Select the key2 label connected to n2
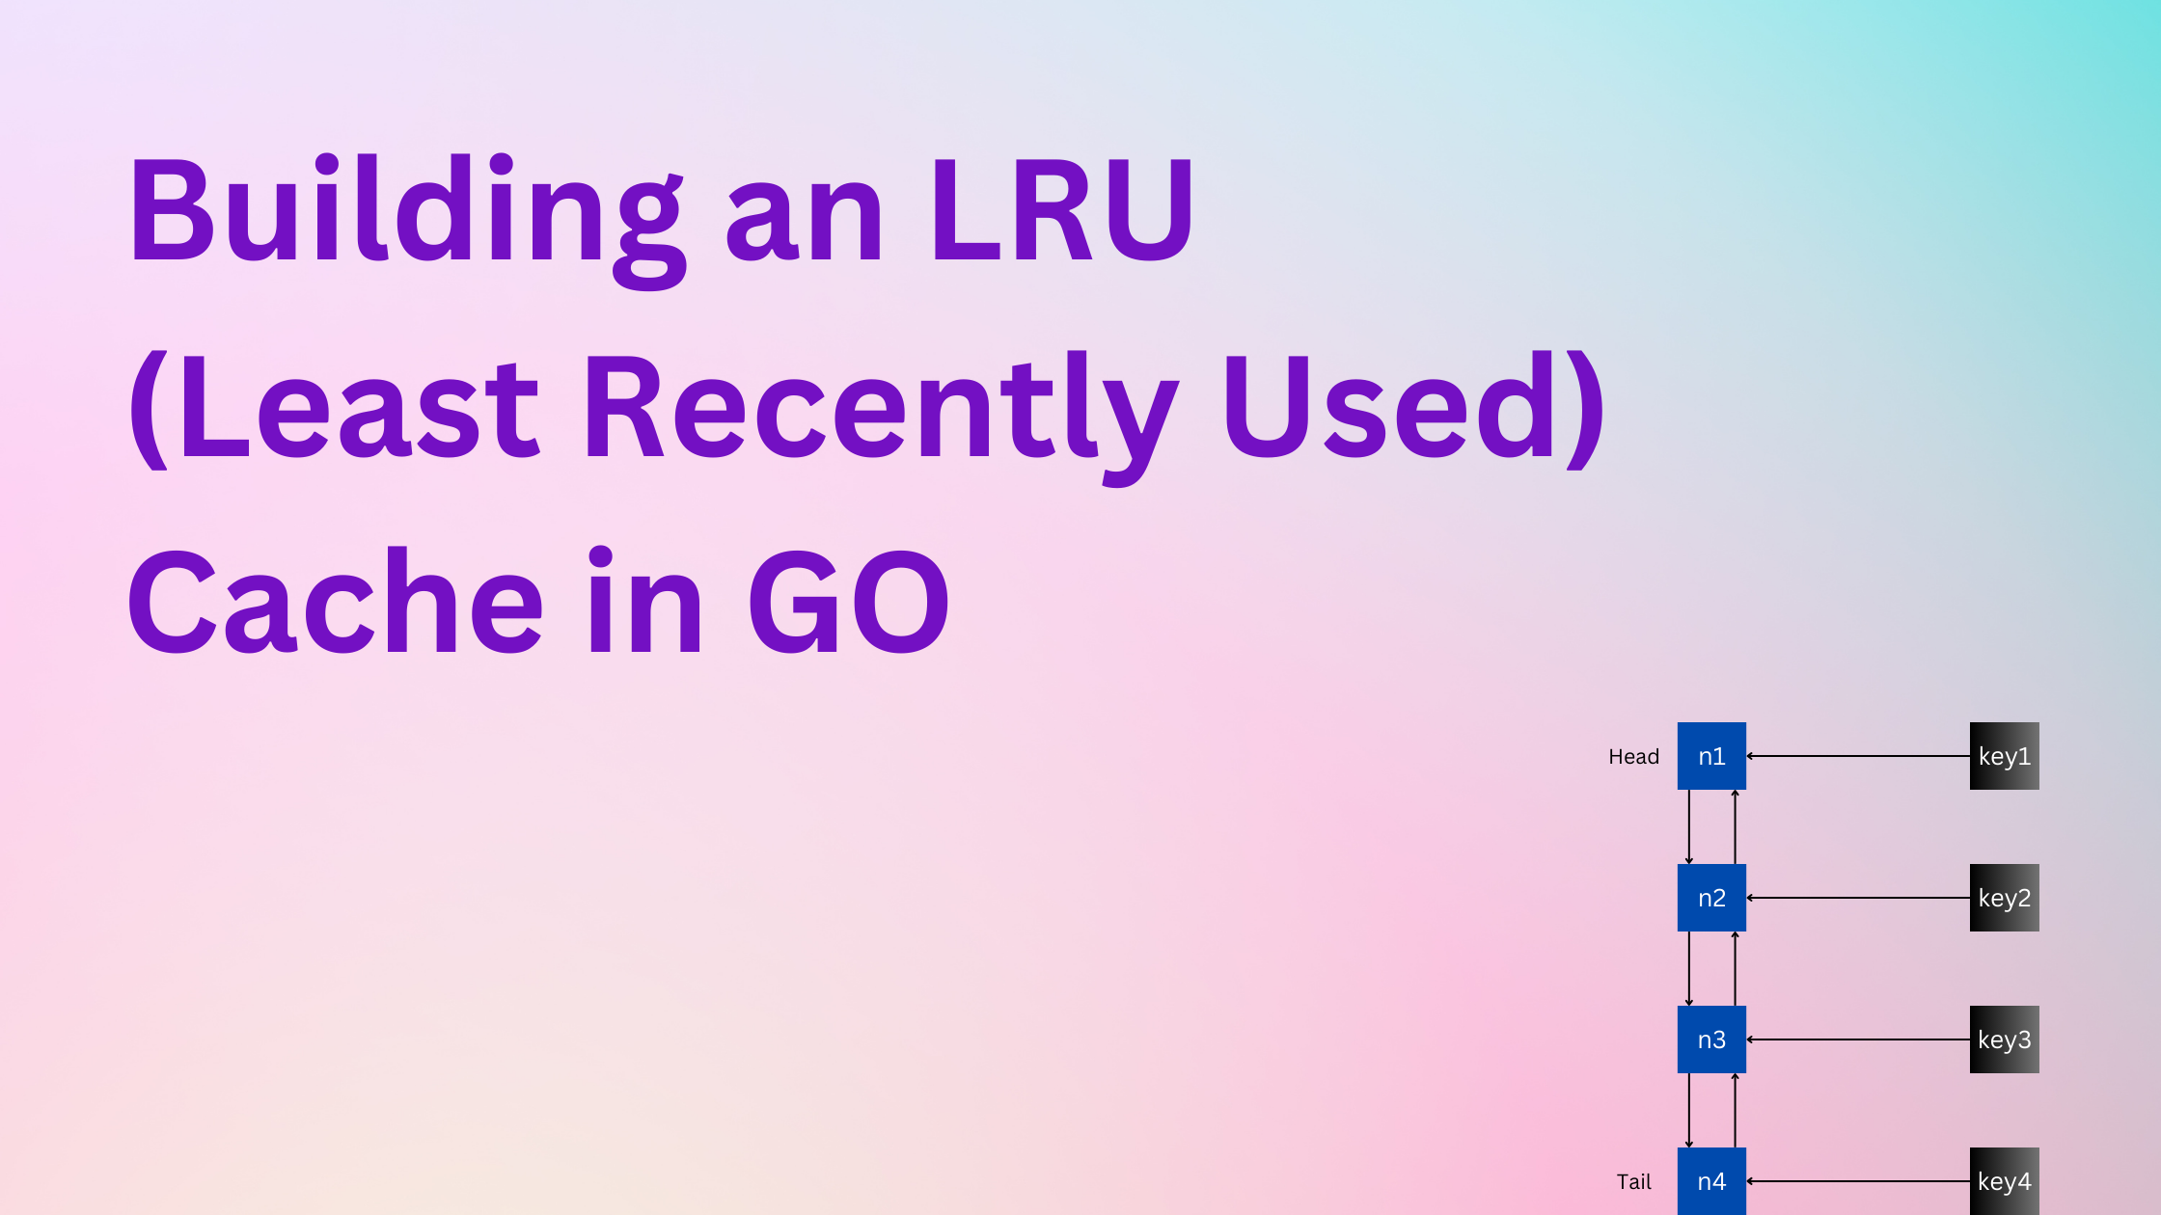 pos(2002,898)
